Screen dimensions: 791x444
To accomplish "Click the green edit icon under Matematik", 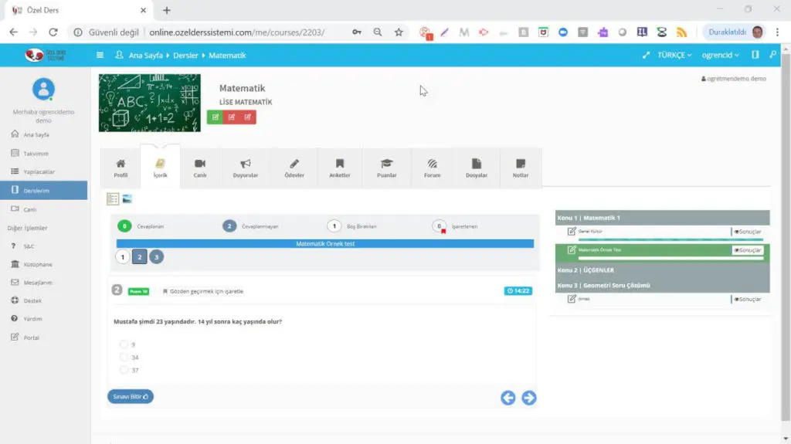I will pyautogui.click(x=215, y=117).
